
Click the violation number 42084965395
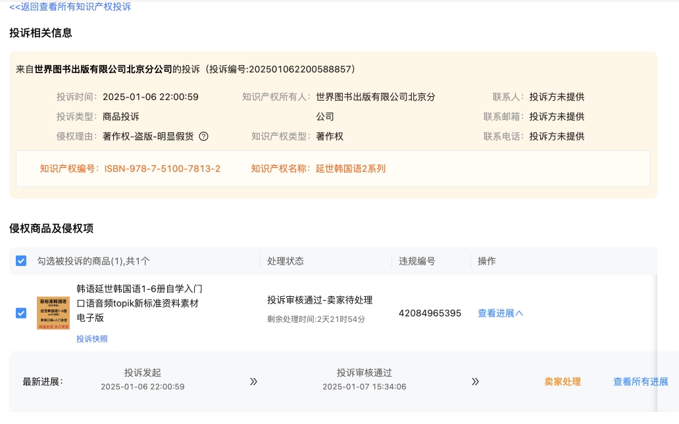point(430,313)
